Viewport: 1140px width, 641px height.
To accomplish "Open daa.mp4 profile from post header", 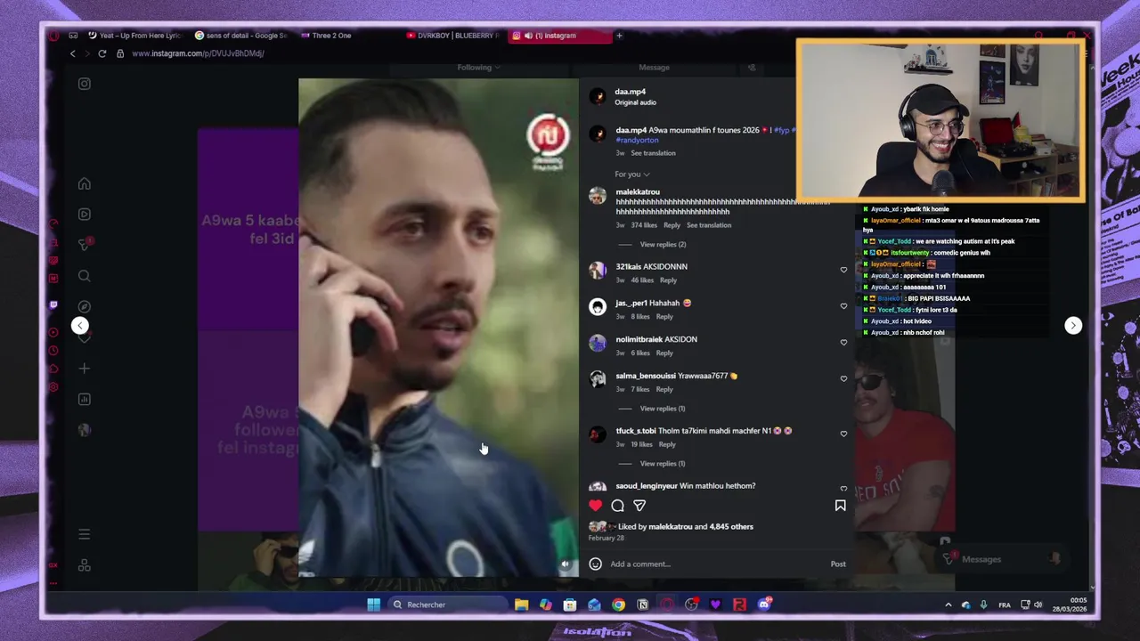I will click(x=630, y=92).
